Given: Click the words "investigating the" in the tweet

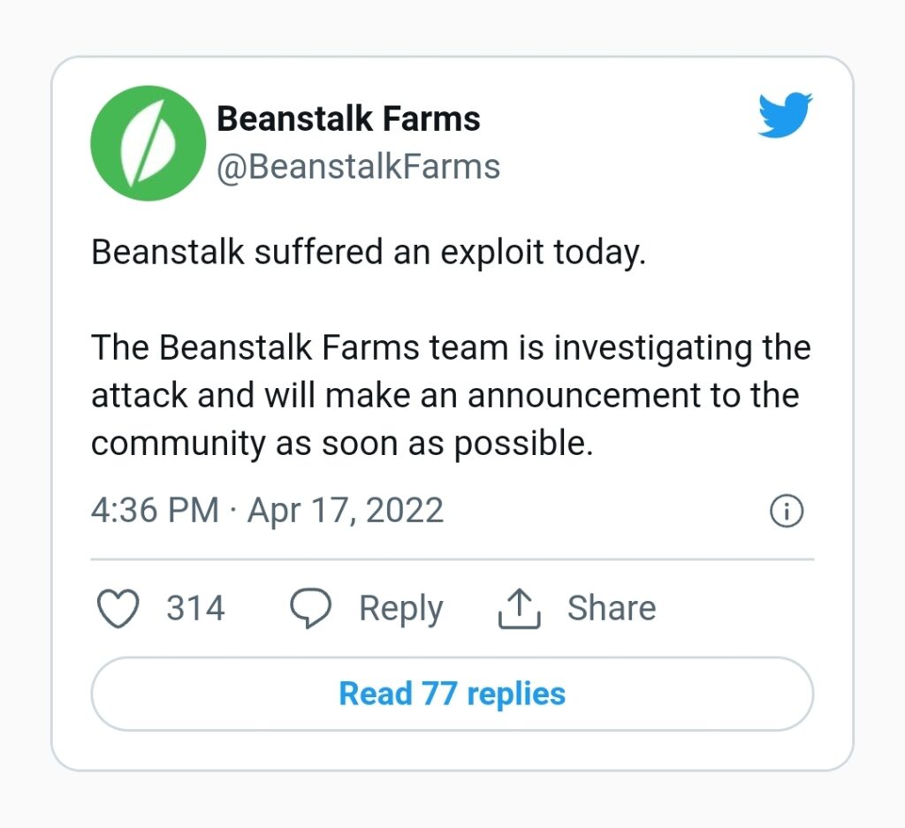Looking at the screenshot, I should tap(682, 348).
